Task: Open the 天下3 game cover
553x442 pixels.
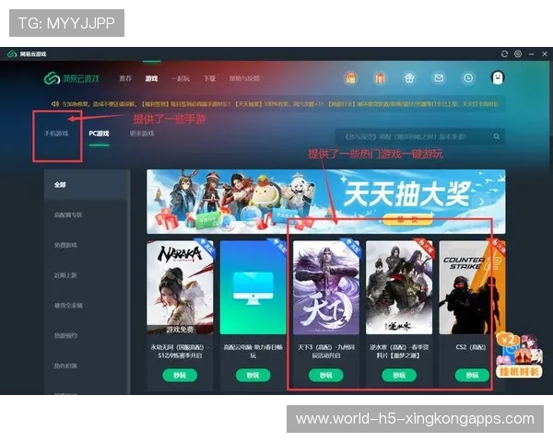Action: 326,287
